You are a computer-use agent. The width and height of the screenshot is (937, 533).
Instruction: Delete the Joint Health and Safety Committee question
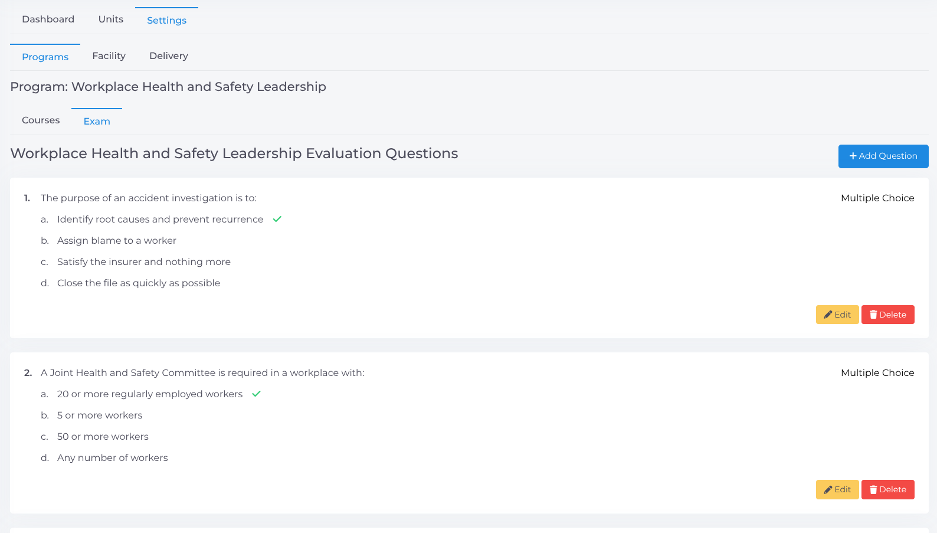point(888,489)
